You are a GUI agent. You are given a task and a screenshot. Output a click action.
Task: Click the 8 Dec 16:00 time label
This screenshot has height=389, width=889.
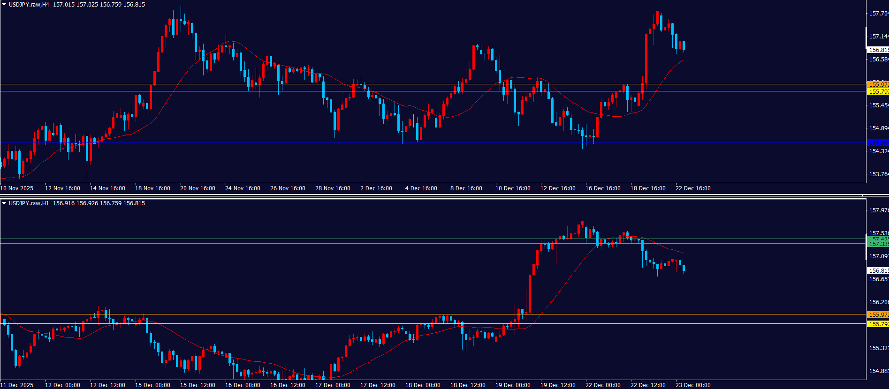click(x=466, y=188)
